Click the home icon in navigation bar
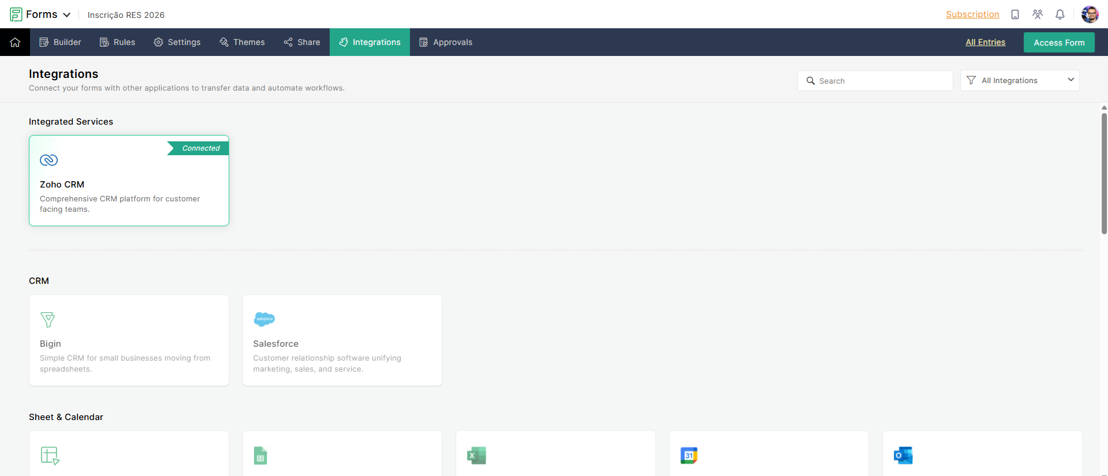Image resolution: width=1108 pixels, height=476 pixels. (15, 42)
